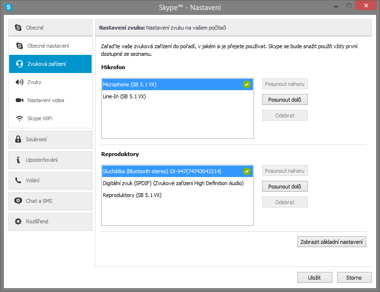Screen dimensions: 380x292
Task: Click Odebrat for Mikrofon list
Action: click(285, 115)
